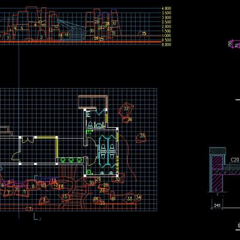240x240 pixels.
Task: Click the 0.000 elevation label
Action: (166, 44)
